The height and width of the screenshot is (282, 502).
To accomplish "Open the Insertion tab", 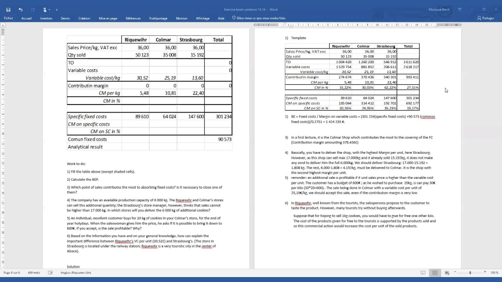I will [x=46, y=18].
